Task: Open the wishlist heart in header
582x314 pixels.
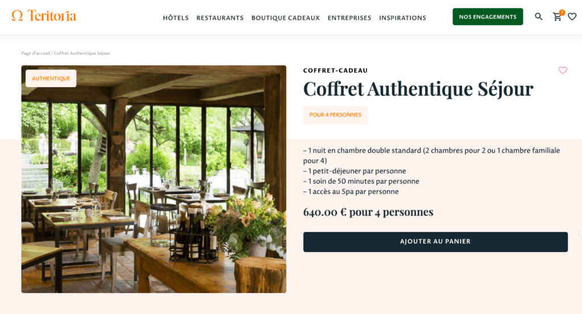Action: coord(572,16)
